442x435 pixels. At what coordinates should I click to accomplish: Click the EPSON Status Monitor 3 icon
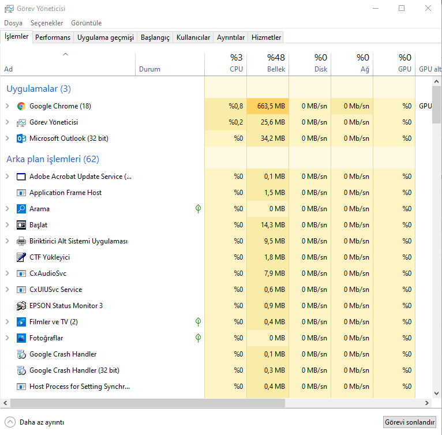tap(21, 306)
